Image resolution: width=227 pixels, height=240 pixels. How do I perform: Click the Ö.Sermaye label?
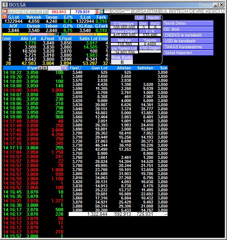(x=124, y=24)
